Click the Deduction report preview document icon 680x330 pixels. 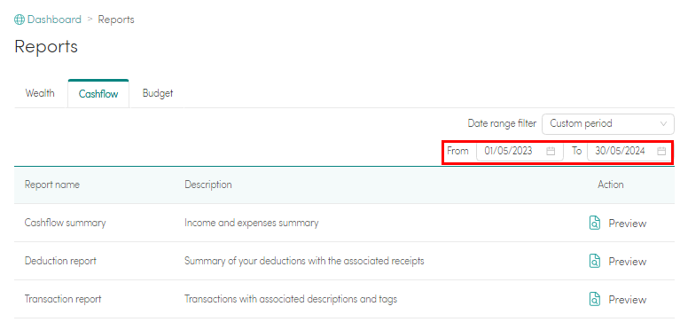pyautogui.click(x=595, y=261)
